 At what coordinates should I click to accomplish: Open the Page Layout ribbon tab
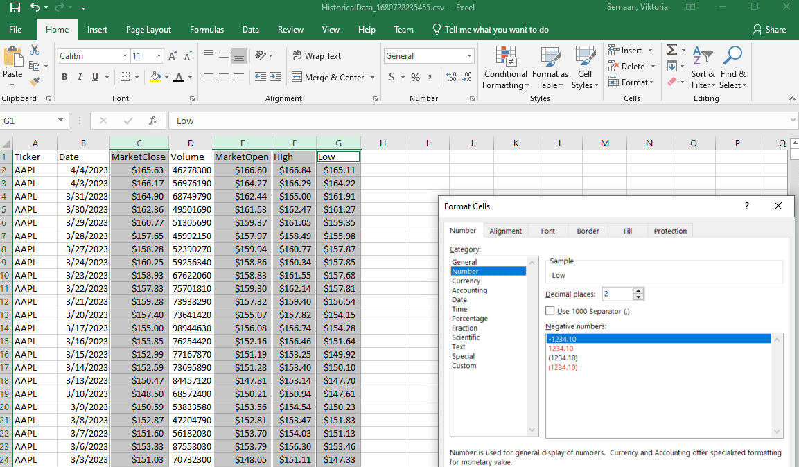148,30
